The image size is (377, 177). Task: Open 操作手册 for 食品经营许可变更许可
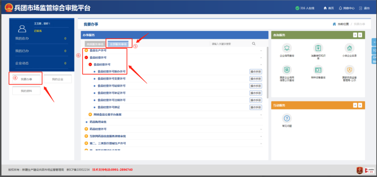click(256, 79)
